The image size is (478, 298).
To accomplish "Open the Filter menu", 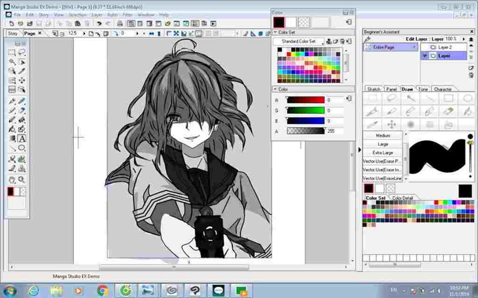I will coord(127,15).
